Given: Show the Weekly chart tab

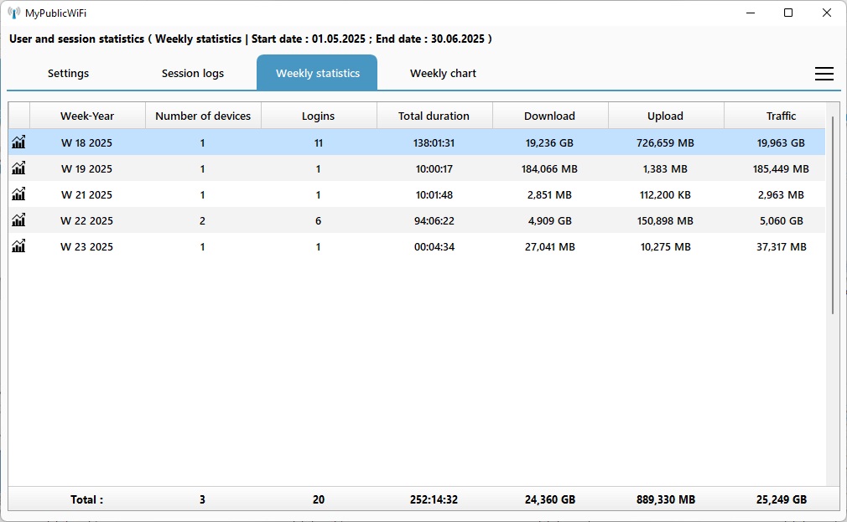Looking at the screenshot, I should (x=443, y=74).
